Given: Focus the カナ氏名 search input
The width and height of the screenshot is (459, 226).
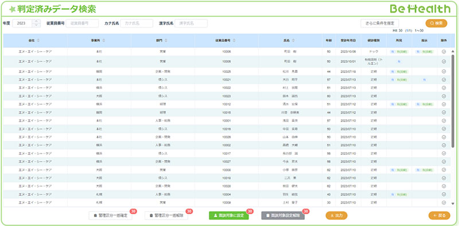Looking at the screenshot, I should (137, 24).
